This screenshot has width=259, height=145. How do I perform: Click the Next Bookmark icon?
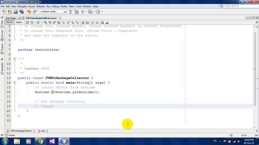pos(73,23)
